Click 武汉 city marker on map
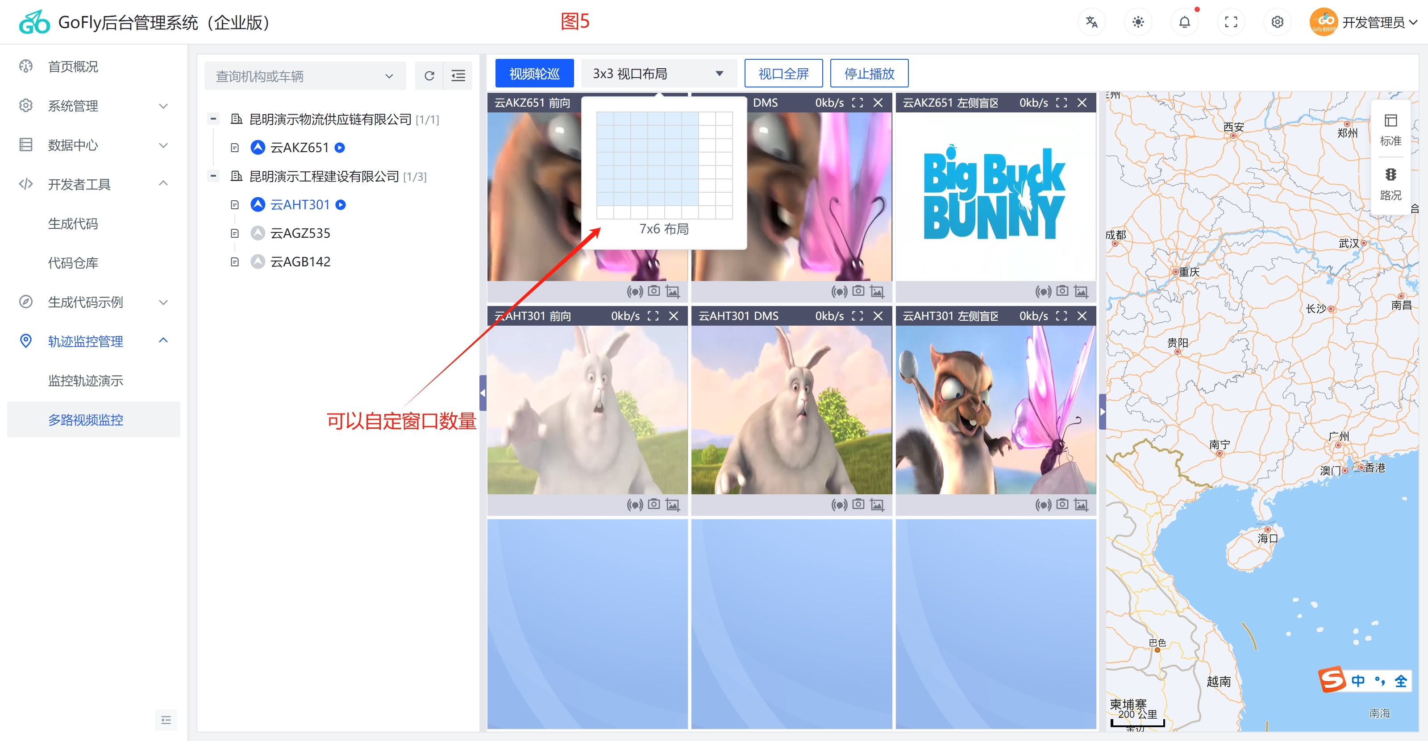Image resolution: width=1428 pixels, height=741 pixels. pos(1363,243)
